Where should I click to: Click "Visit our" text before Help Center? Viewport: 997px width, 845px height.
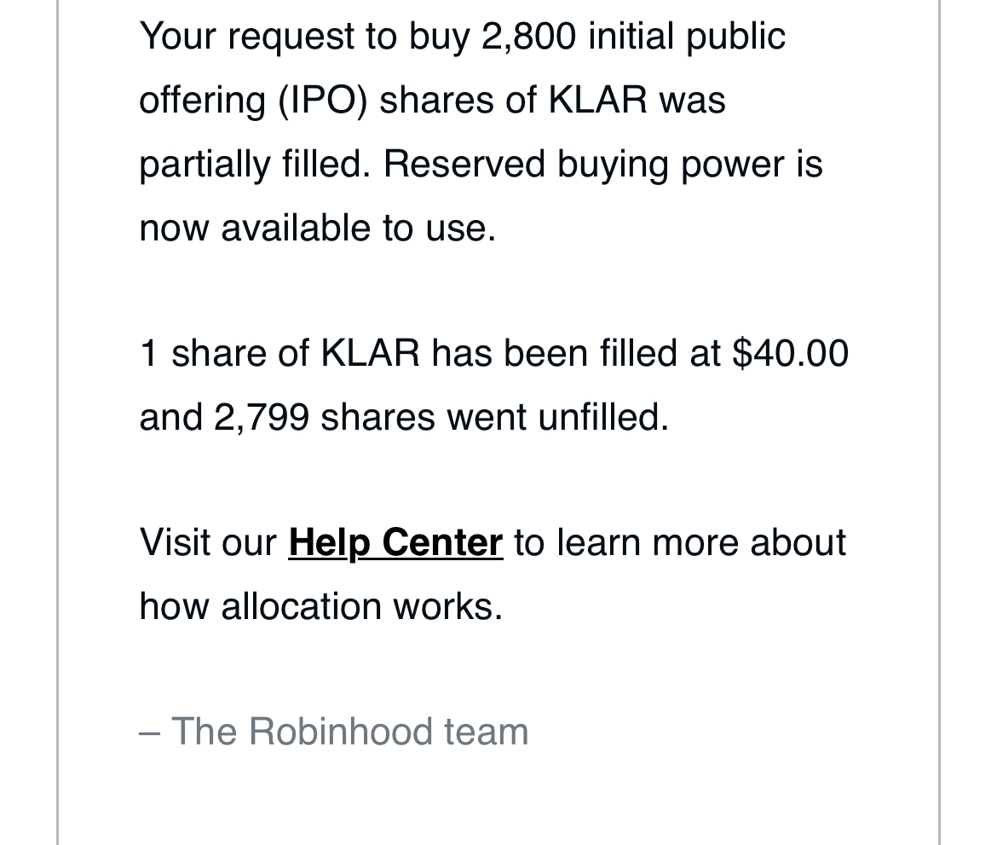point(208,543)
